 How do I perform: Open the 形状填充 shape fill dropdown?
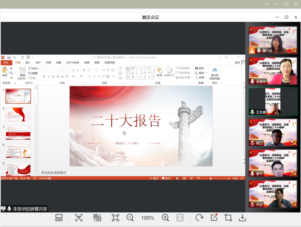click(184, 68)
